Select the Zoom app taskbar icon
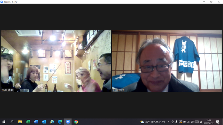The image size is (223, 125). 68,122
